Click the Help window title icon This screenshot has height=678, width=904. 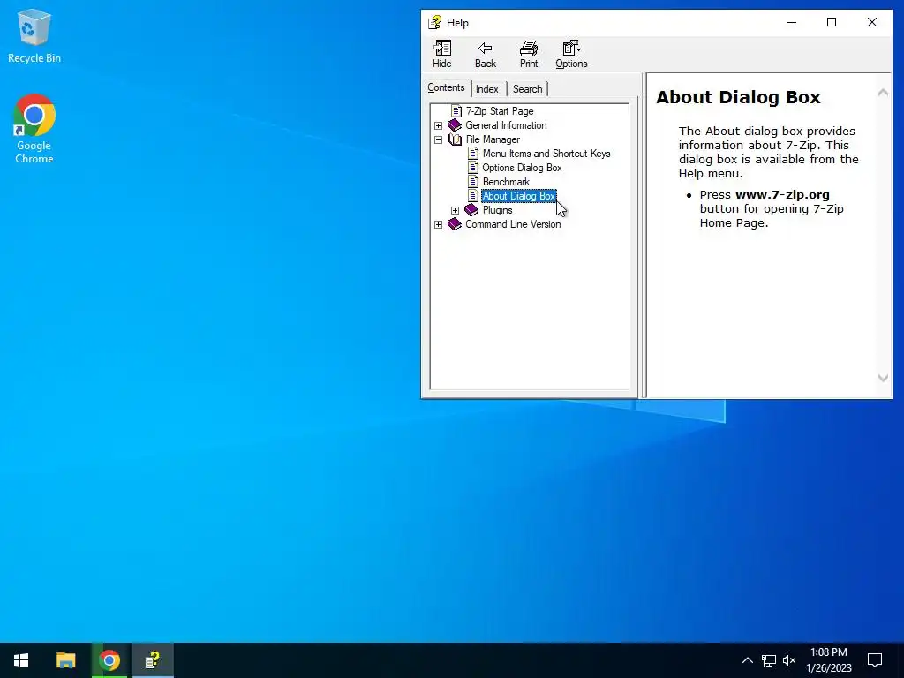pos(434,22)
